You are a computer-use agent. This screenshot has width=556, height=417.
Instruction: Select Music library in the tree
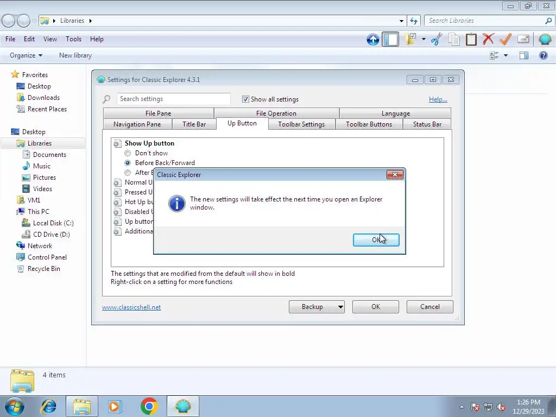pos(41,166)
